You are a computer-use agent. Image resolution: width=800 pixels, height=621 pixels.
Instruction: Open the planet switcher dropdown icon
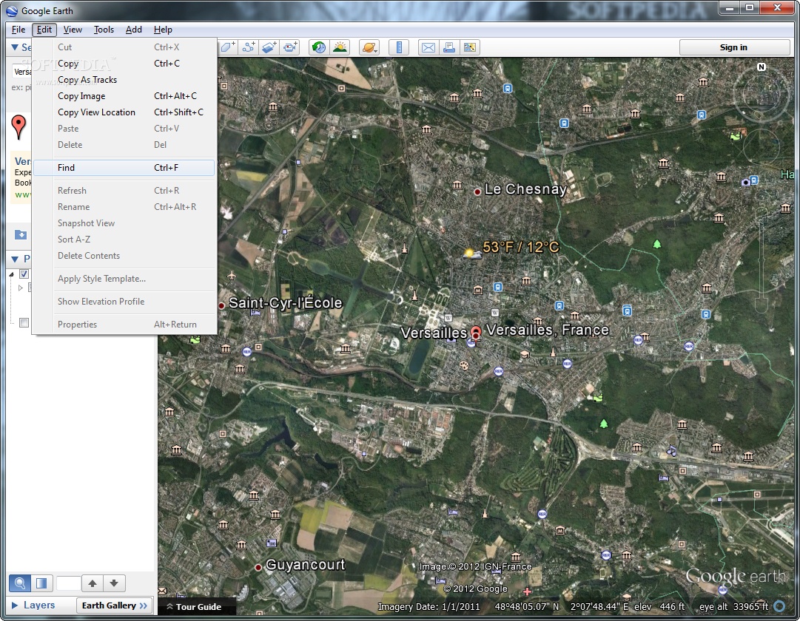pos(369,47)
